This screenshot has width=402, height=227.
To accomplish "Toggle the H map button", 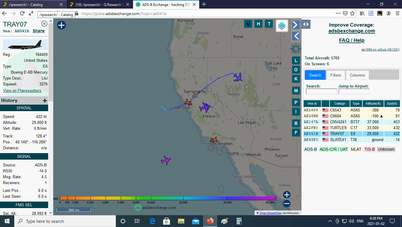I will coord(258,24).
